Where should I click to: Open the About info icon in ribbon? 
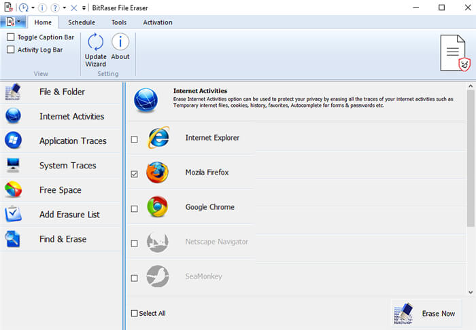point(120,42)
